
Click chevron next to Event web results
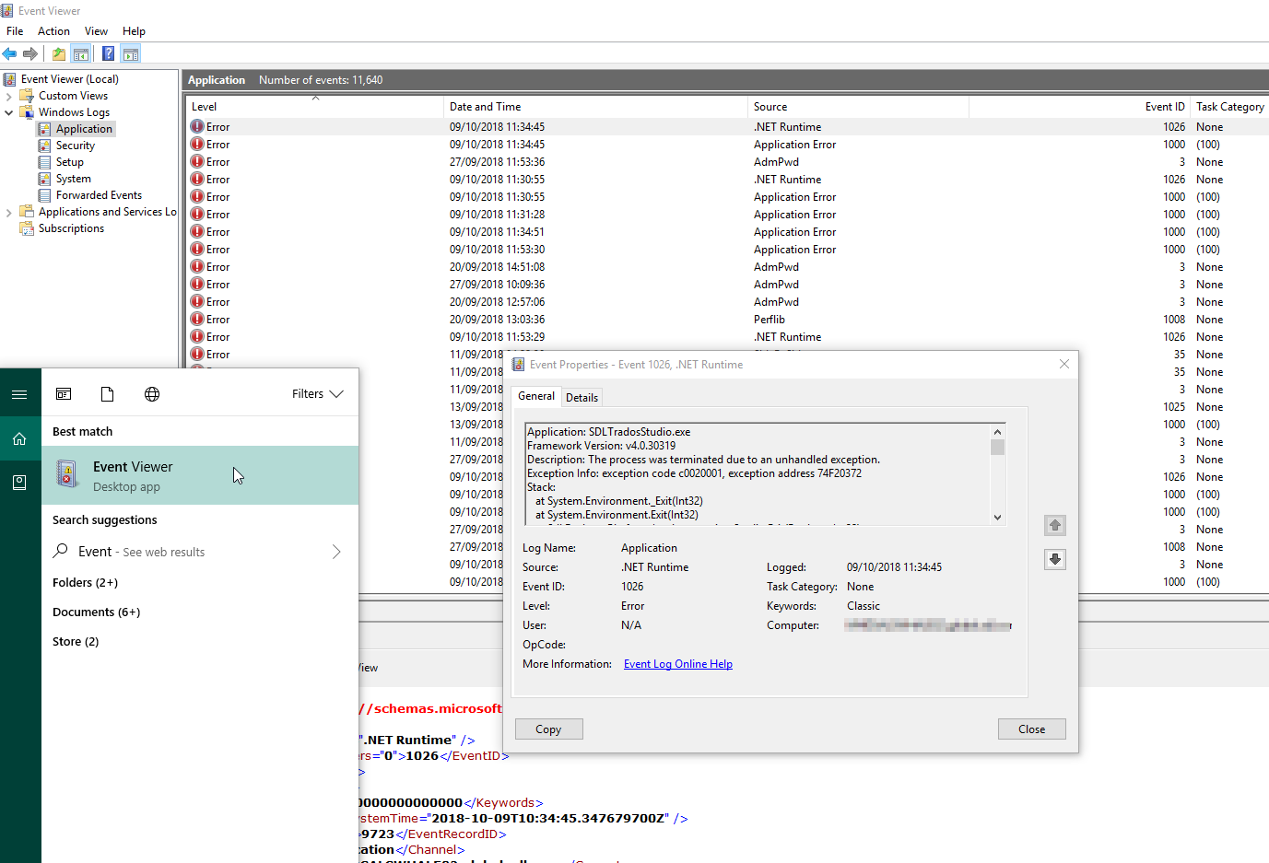(336, 552)
